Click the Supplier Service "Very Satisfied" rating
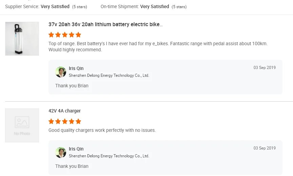The width and height of the screenshot is (293, 176). 55,6
